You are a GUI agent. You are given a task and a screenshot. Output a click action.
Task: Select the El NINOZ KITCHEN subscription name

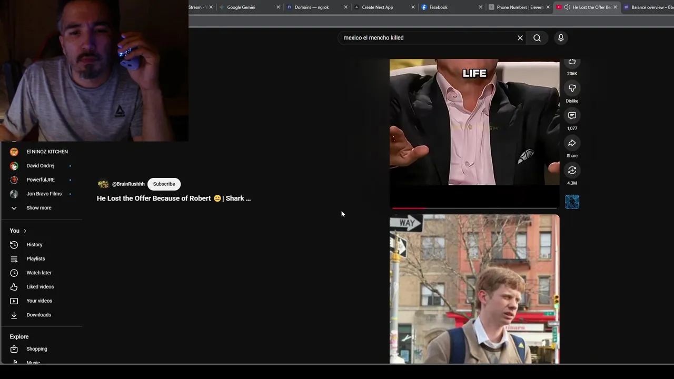(x=47, y=152)
